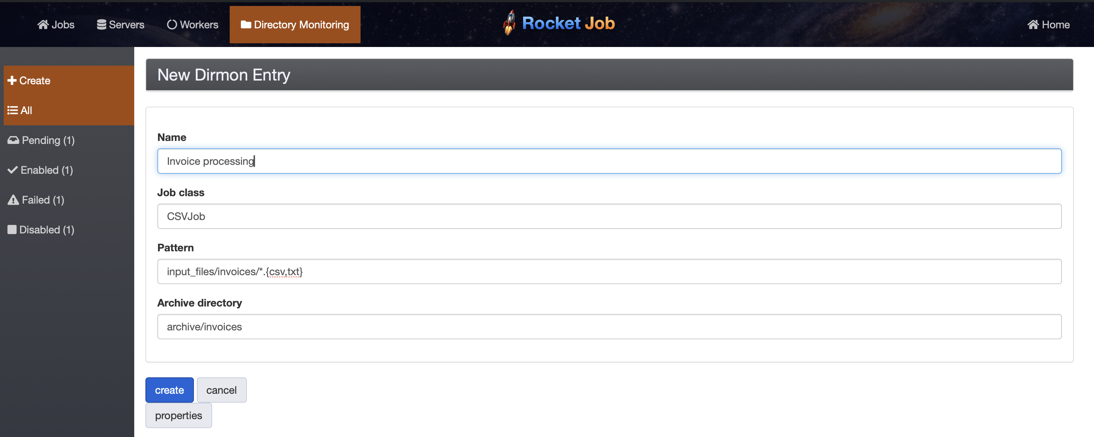The width and height of the screenshot is (1094, 437).
Task: Click the Name field label
Action: [172, 137]
